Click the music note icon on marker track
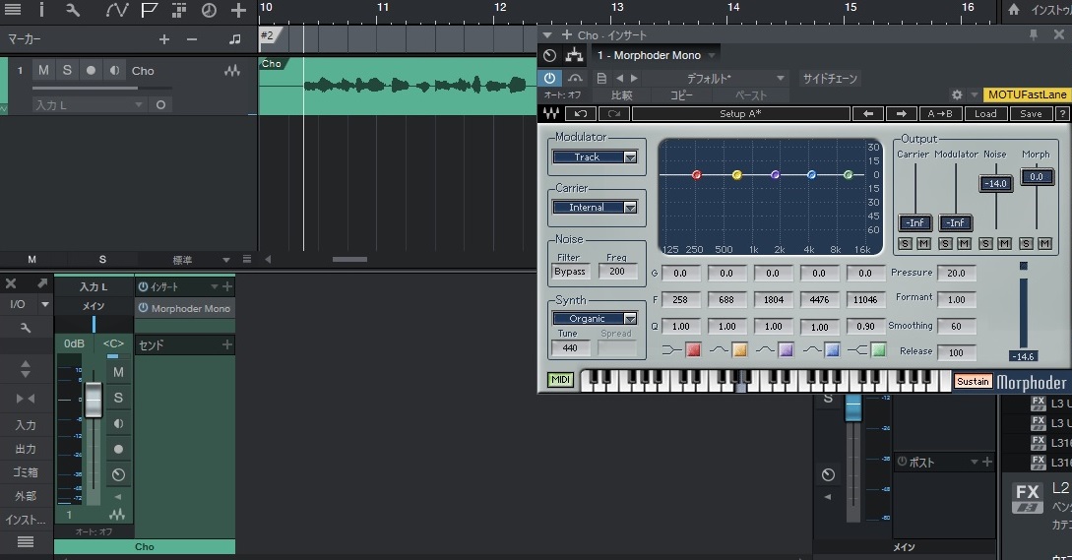 pyautogui.click(x=234, y=39)
